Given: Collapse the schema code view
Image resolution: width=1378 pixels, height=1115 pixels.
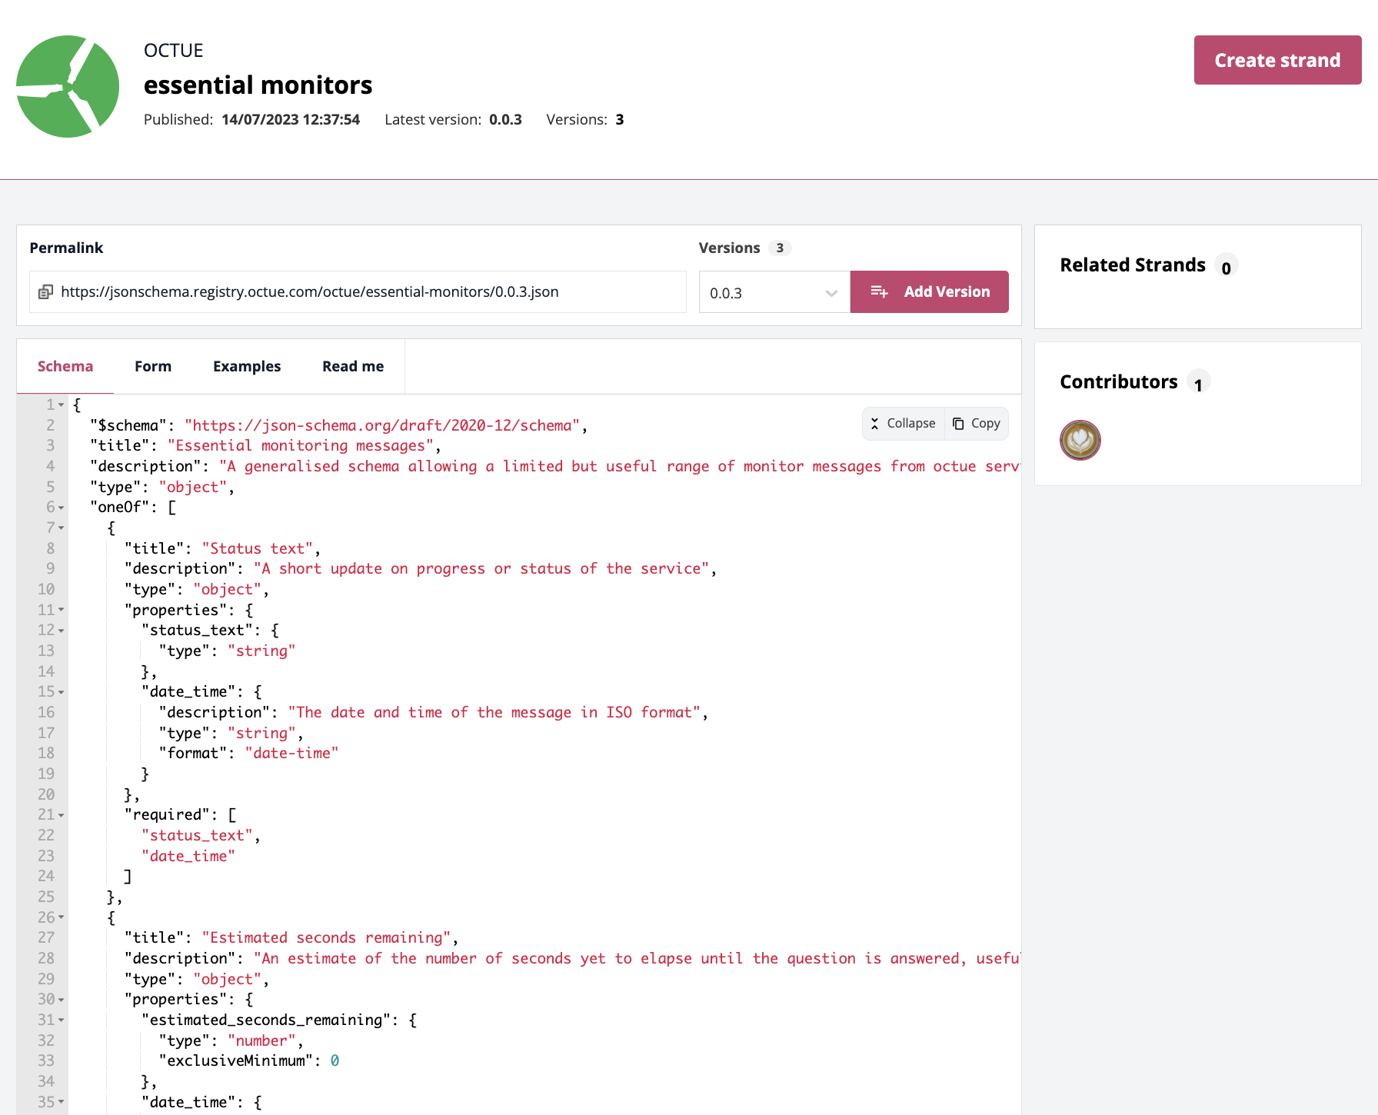Looking at the screenshot, I should coord(904,424).
